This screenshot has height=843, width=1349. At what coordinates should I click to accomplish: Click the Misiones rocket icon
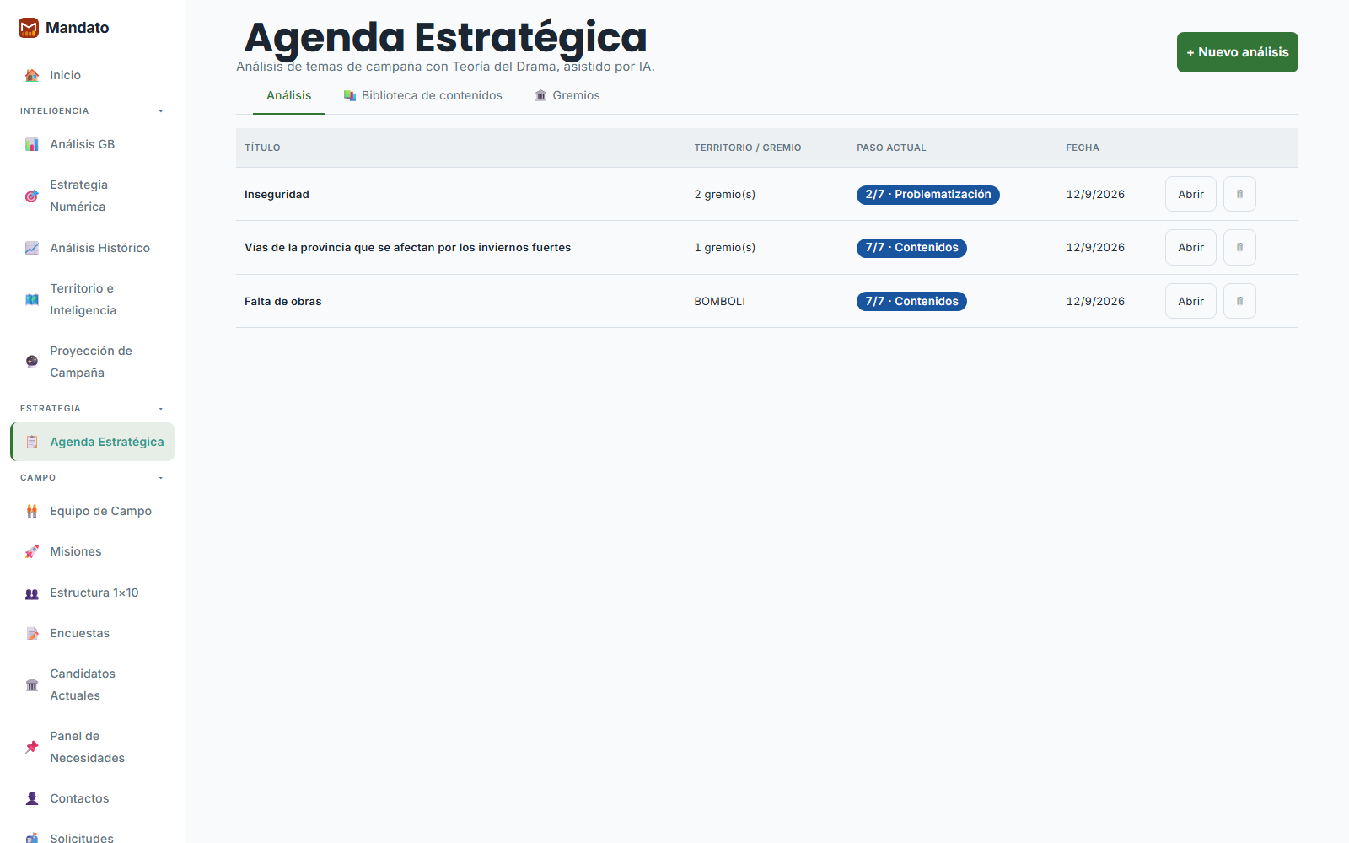[32, 552]
